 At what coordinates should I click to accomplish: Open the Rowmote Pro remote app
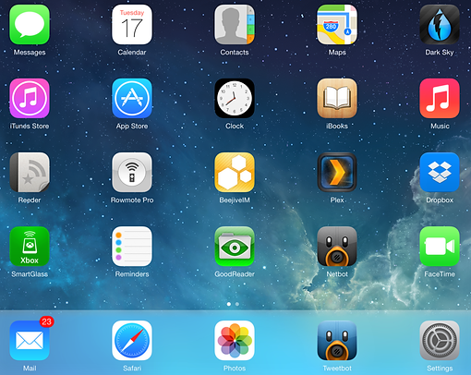(x=132, y=173)
